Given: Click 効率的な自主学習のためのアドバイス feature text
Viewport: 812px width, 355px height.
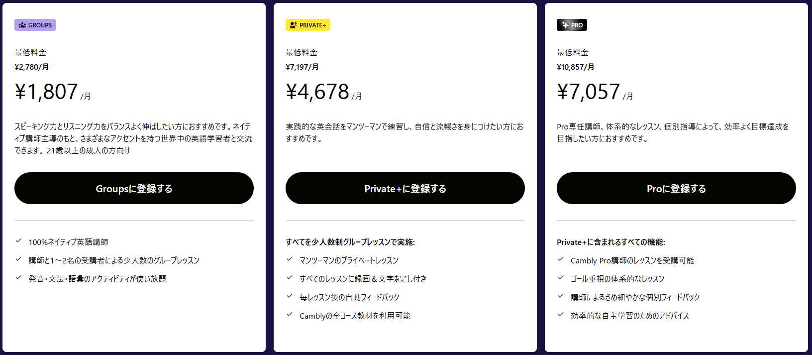Looking at the screenshot, I should (629, 316).
